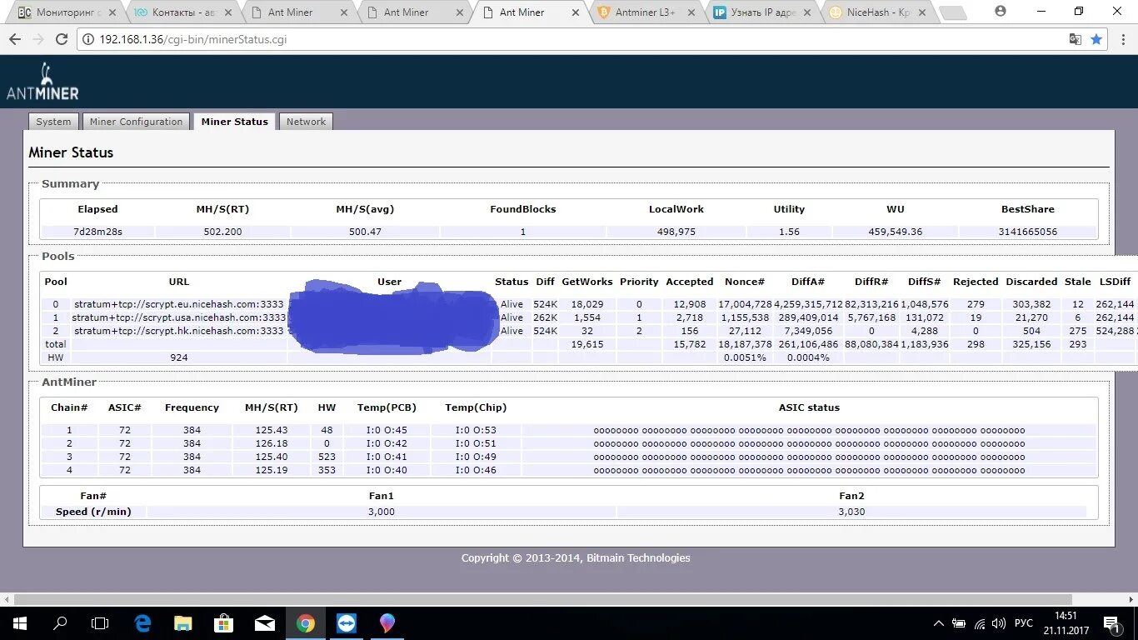
Task: Switch to the Контакты browser tab
Action: click(x=183, y=12)
